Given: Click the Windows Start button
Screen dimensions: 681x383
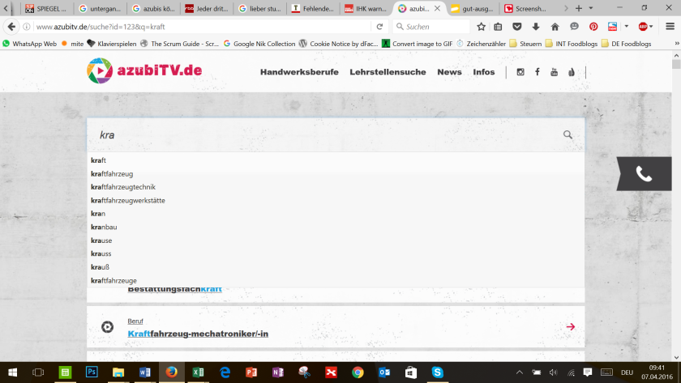Looking at the screenshot, I should tap(13, 372).
